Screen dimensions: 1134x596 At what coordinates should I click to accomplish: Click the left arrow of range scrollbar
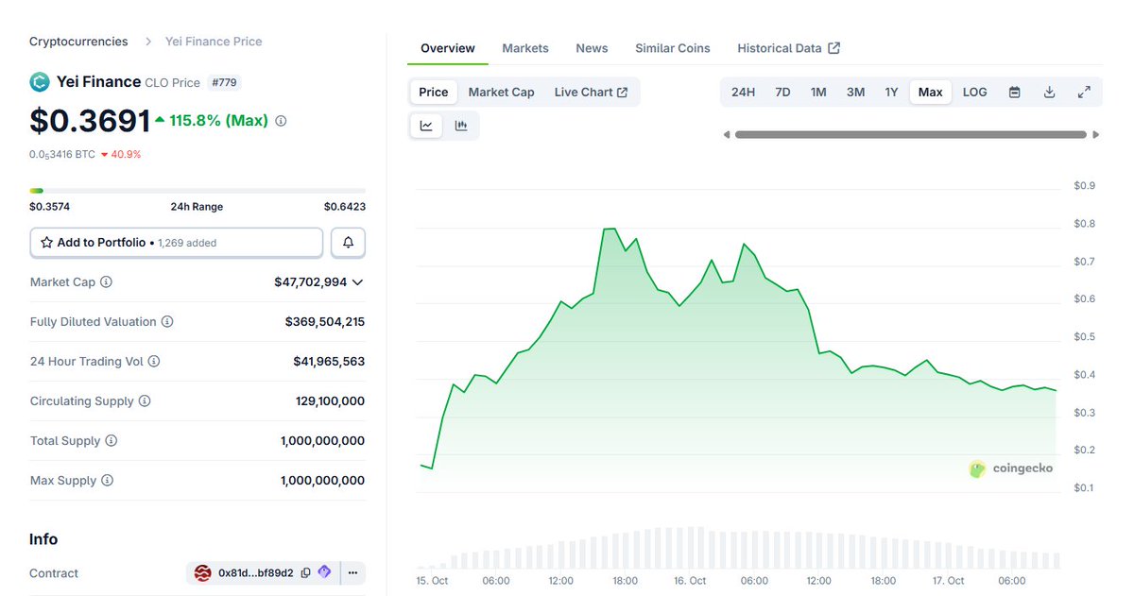(x=727, y=135)
